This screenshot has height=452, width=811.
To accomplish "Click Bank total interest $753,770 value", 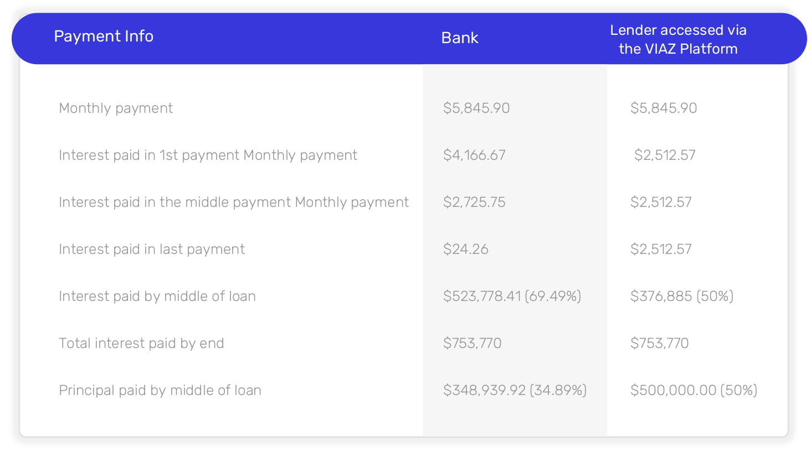I will point(472,343).
